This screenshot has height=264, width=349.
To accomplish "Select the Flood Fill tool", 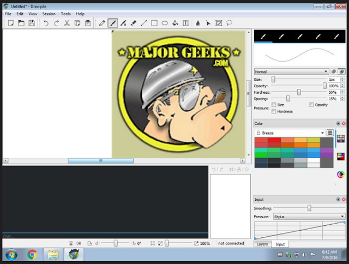I will point(175,23).
